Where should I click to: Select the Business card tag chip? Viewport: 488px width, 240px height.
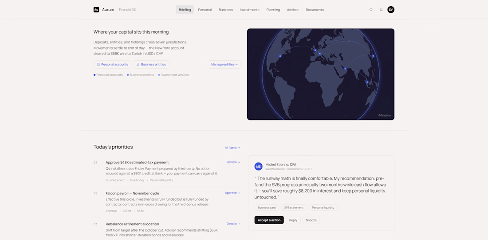point(267,207)
